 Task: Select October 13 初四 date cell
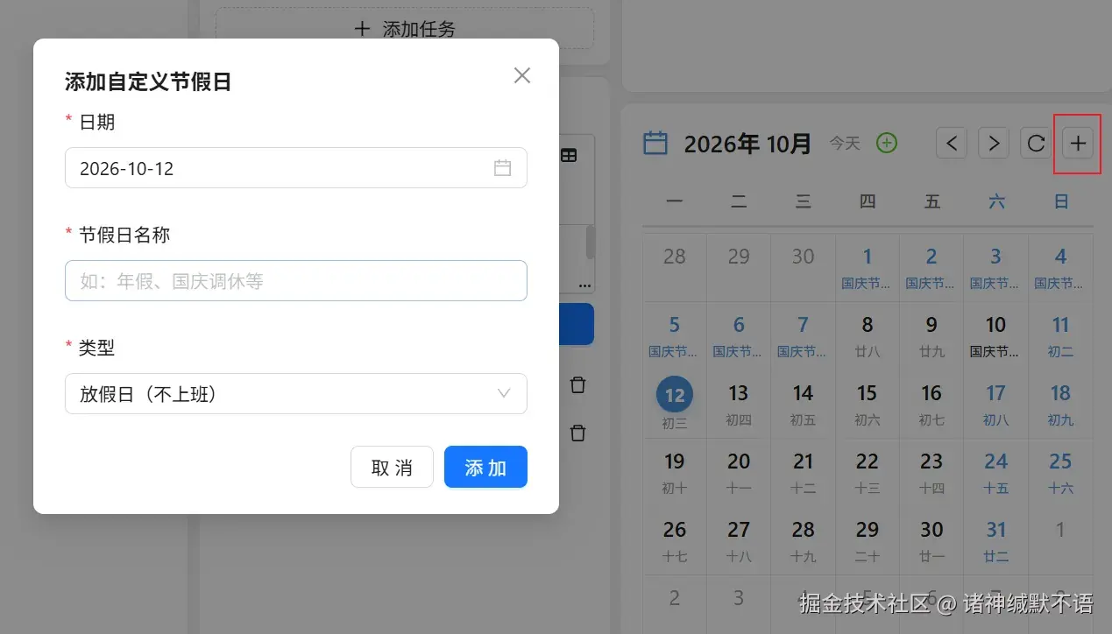(739, 405)
